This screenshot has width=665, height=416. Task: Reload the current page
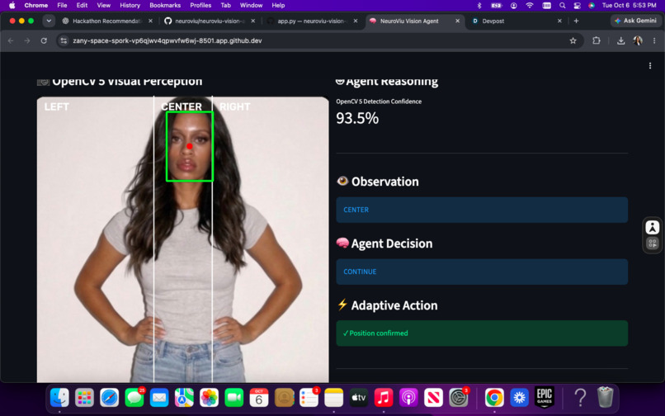coord(44,40)
